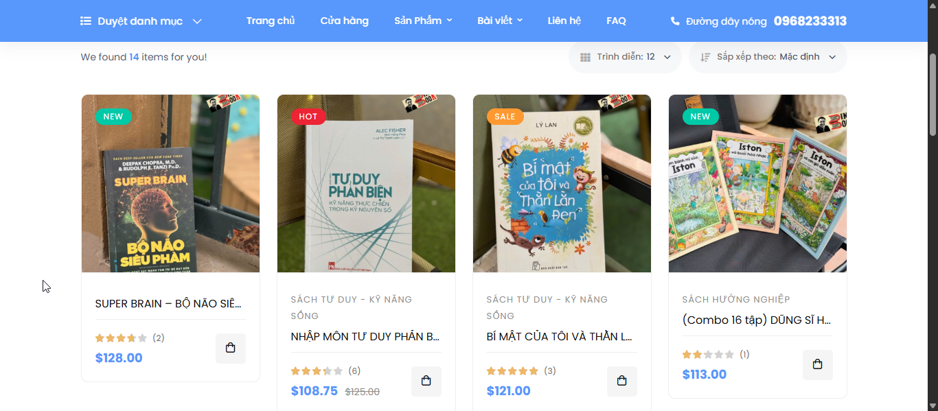Click the Tư Duy Phản Biện book thumbnail

(366, 183)
